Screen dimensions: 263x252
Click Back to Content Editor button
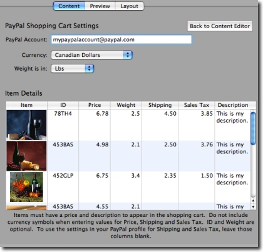coord(220,26)
